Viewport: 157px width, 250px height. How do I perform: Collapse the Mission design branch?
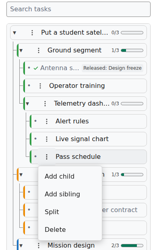[x=21, y=246]
